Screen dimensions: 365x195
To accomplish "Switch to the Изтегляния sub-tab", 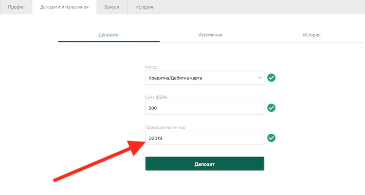I will pyautogui.click(x=210, y=35).
